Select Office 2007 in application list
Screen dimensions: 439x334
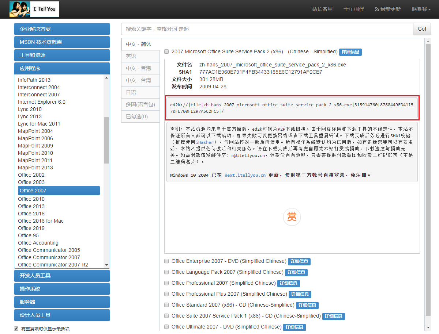59,191
